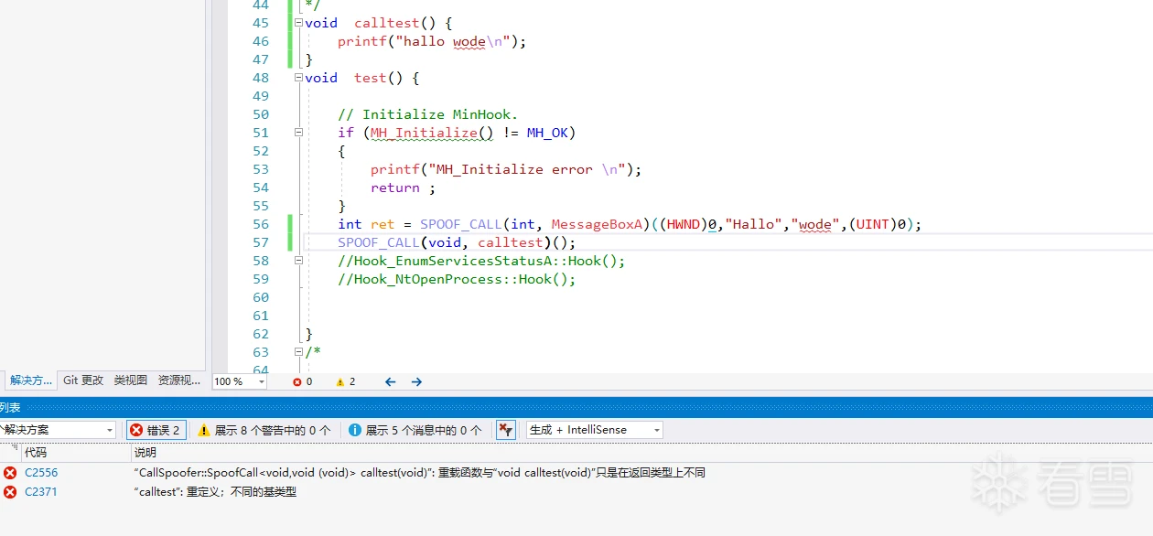Click calltest in the function definition
This screenshot has width=1153, height=536.
click(x=387, y=23)
